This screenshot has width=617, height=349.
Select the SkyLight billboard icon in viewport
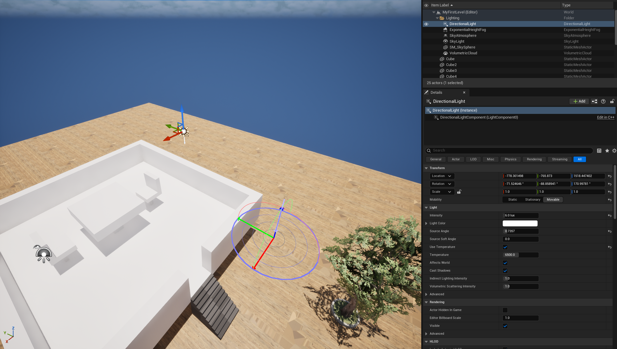(x=44, y=254)
